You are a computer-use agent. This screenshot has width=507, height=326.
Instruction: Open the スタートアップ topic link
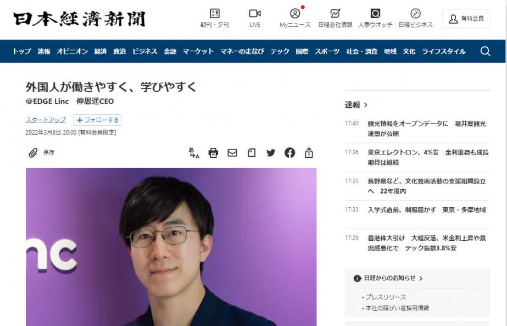pos(46,120)
